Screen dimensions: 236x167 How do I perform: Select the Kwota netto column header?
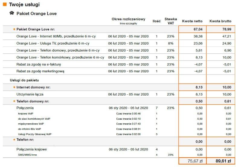(192, 21)
